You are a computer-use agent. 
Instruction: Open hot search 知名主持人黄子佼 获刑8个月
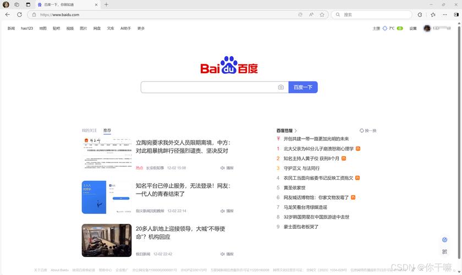point(311,158)
